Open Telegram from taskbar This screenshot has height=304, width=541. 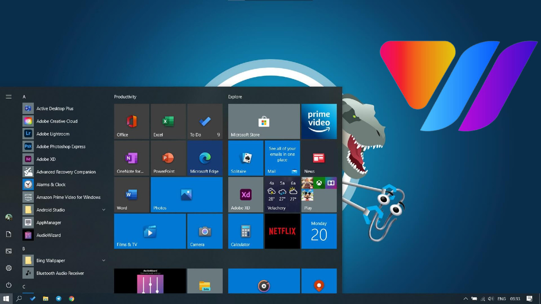click(59, 299)
